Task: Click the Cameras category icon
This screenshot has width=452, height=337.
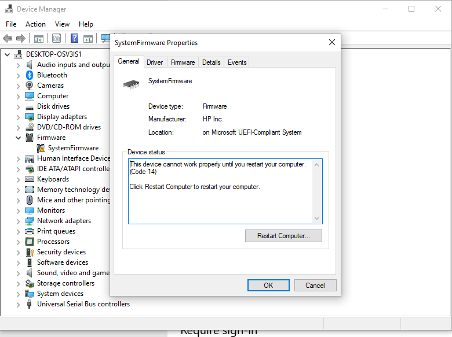Action: click(x=30, y=86)
